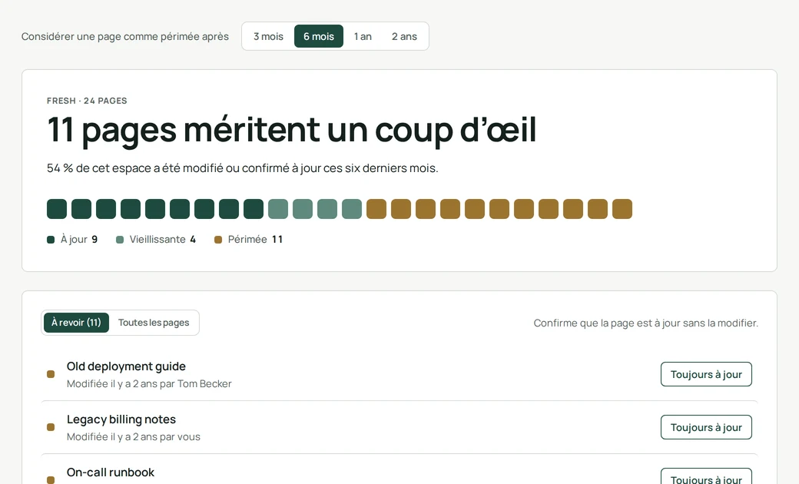Click the status dot beside Legacy billing notes

[x=51, y=427]
